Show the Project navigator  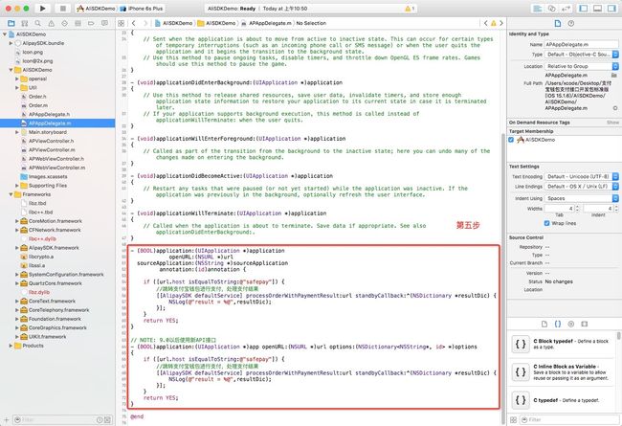tap(11, 23)
